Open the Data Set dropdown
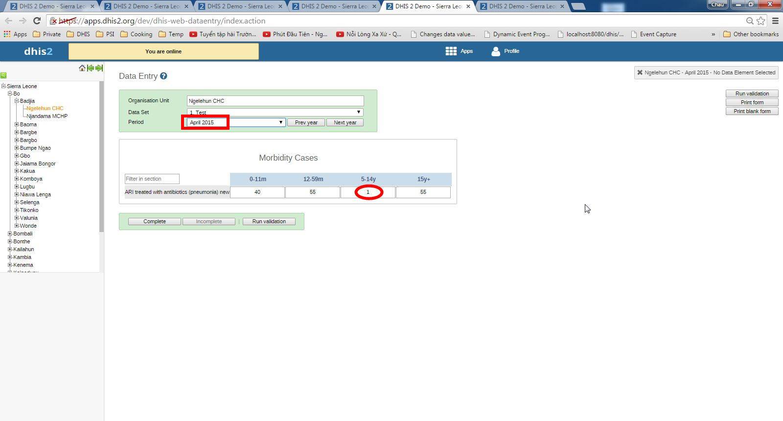Image resolution: width=783 pixels, height=421 pixels. (275, 112)
